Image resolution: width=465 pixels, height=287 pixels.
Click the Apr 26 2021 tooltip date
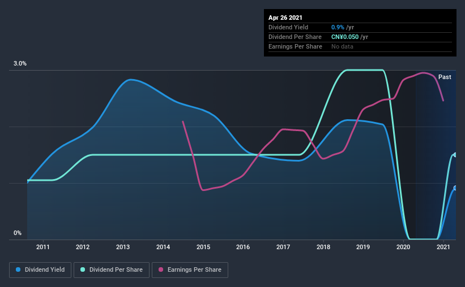coord(285,18)
